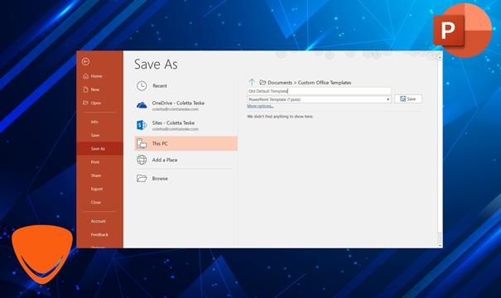Image resolution: width=501 pixels, height=298 pixels.
Task: Click the This PC computer icon
Action: coord(142,144)
